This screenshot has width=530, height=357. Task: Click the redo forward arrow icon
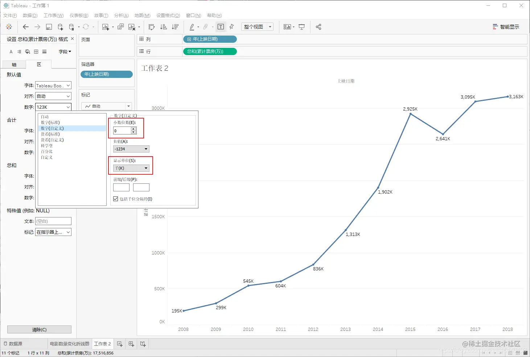pos(37,27)
